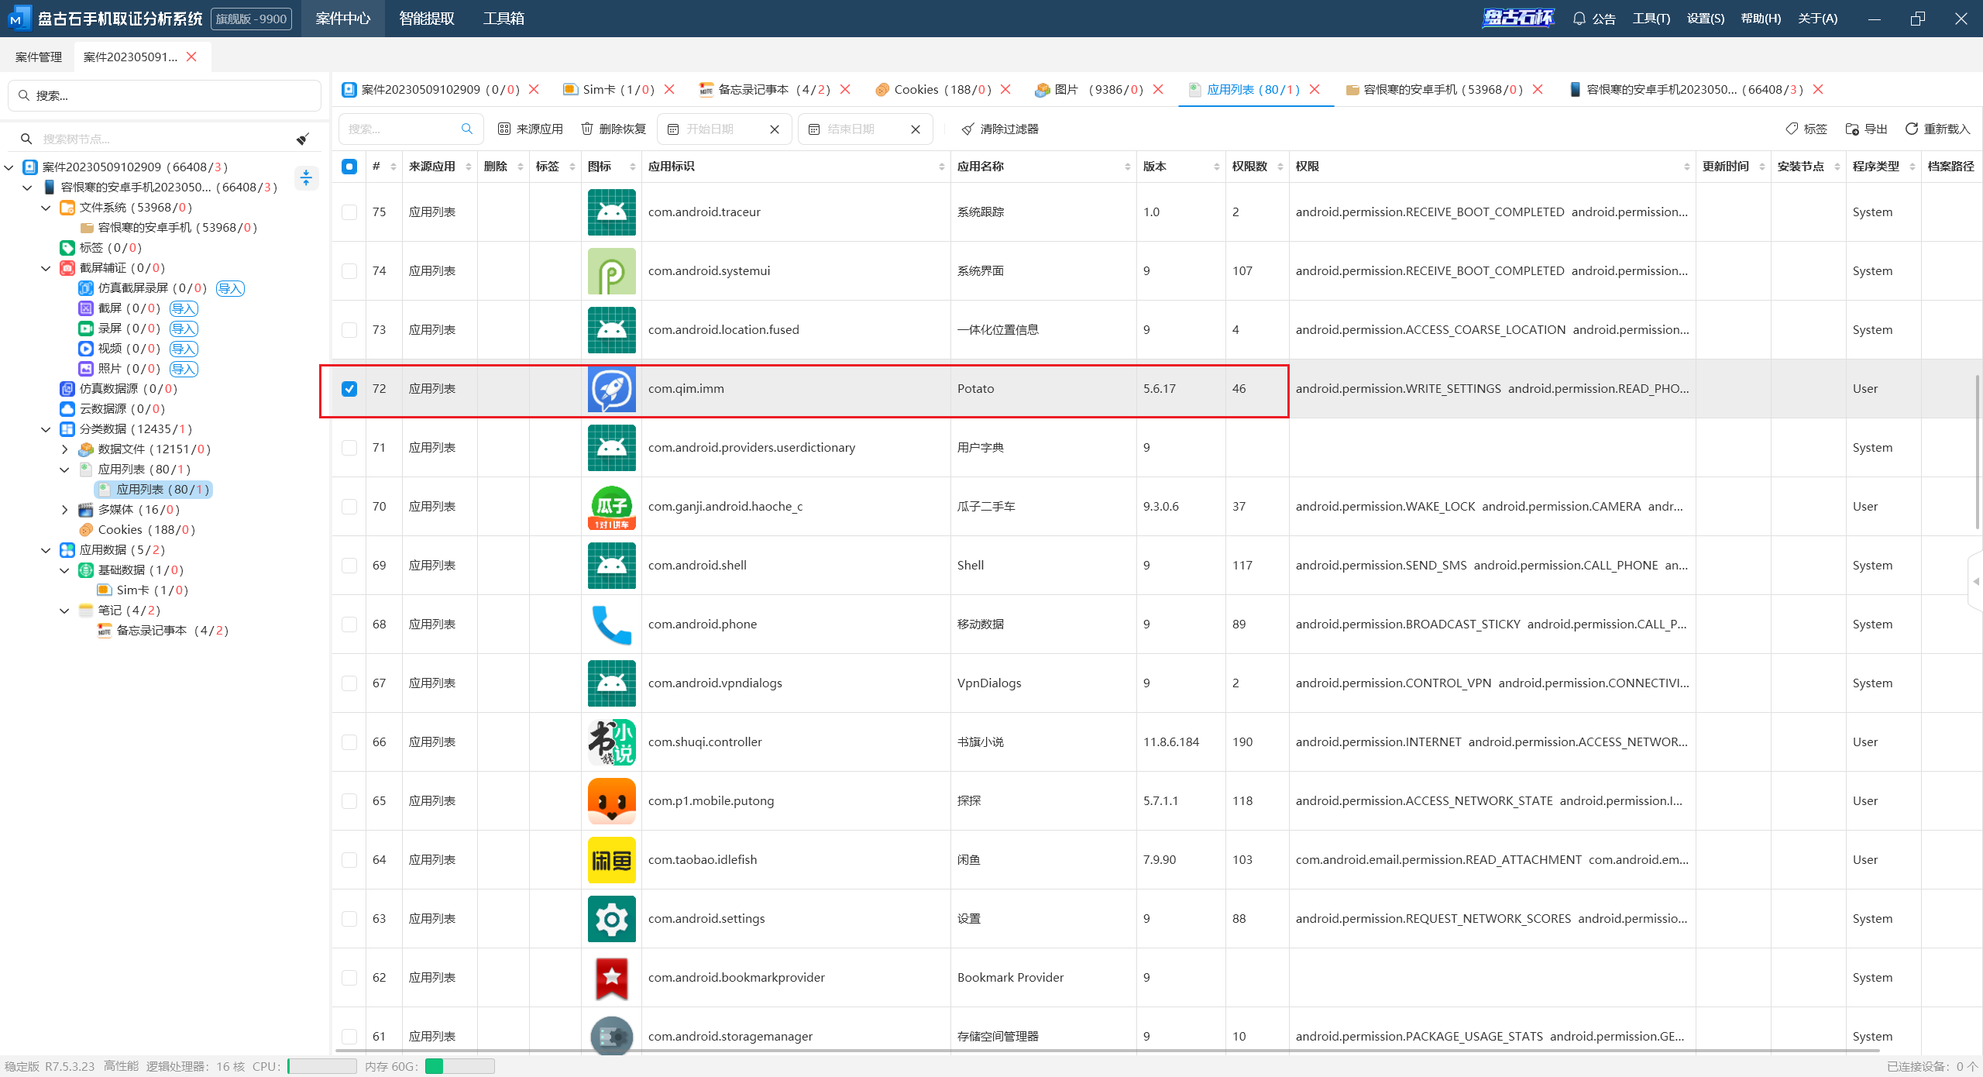The image size is (1983, 1077).
Task: Check the box for row 70 瓜子二手车
Action: [x=349, y=507]
